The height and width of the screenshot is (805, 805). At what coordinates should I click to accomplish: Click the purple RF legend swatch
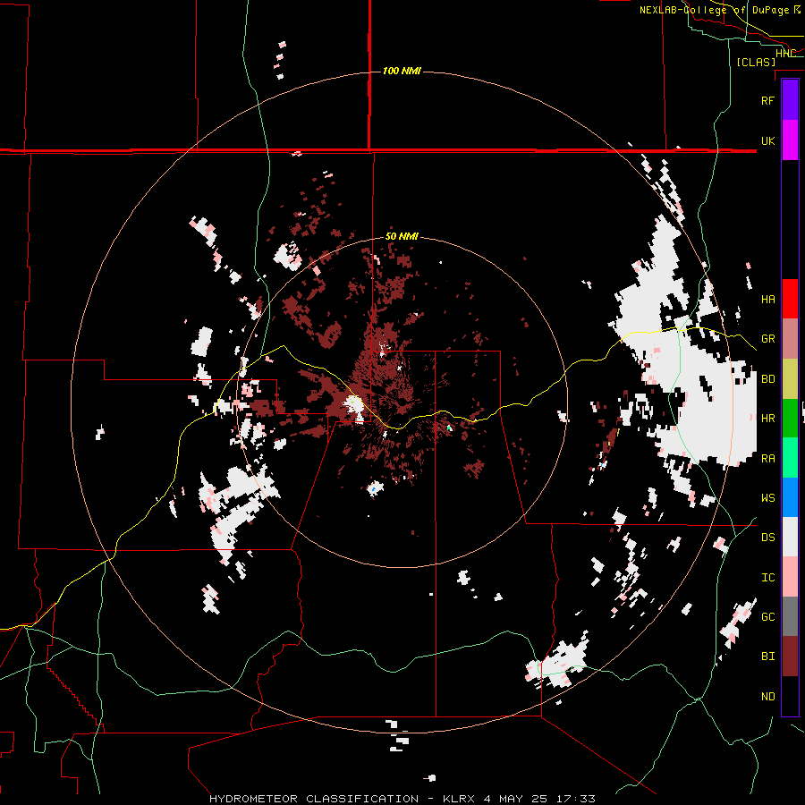790,100
